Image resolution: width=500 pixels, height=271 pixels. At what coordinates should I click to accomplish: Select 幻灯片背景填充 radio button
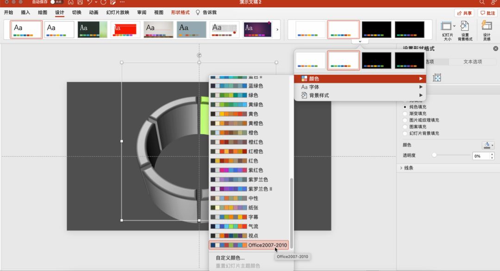[x=405, y=134]
